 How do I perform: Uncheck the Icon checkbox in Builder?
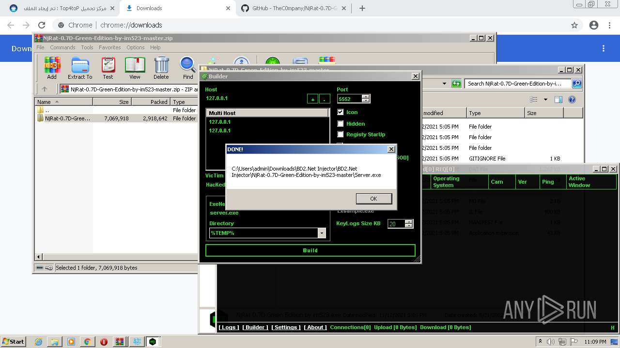click(341, 112)
